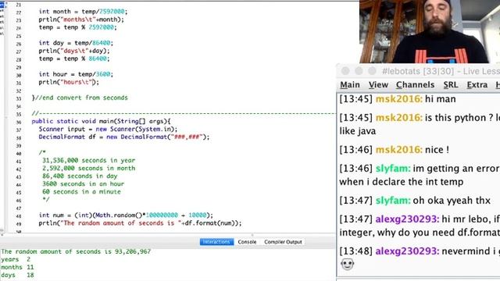Click the DecimalFormat df declaration line

click(x=124, y=137)
